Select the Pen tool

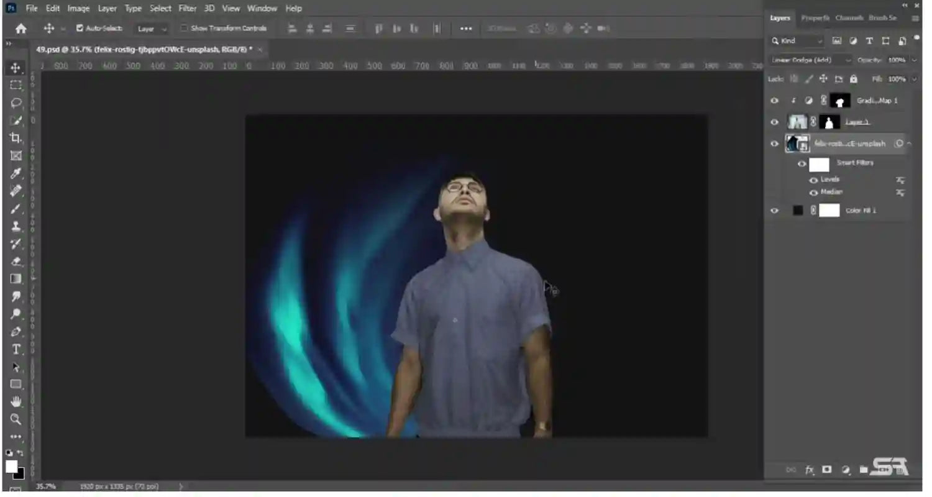(x=16, y=332)
